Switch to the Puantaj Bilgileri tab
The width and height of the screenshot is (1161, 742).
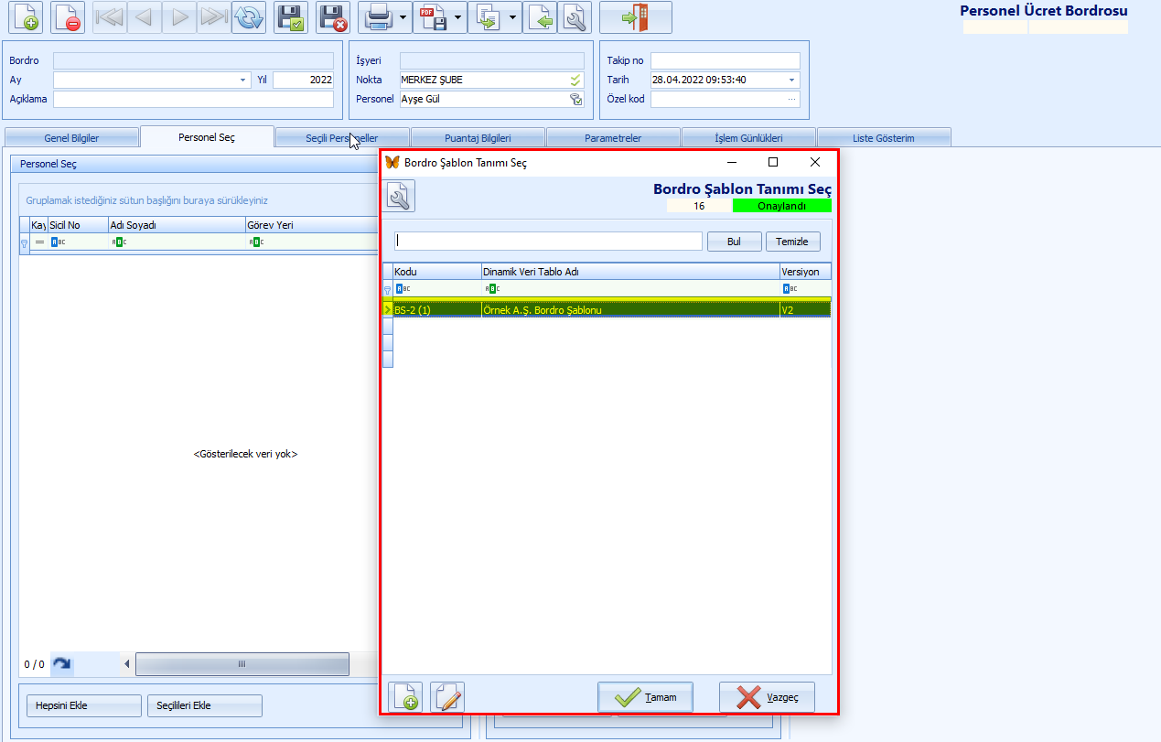point(478,138)
